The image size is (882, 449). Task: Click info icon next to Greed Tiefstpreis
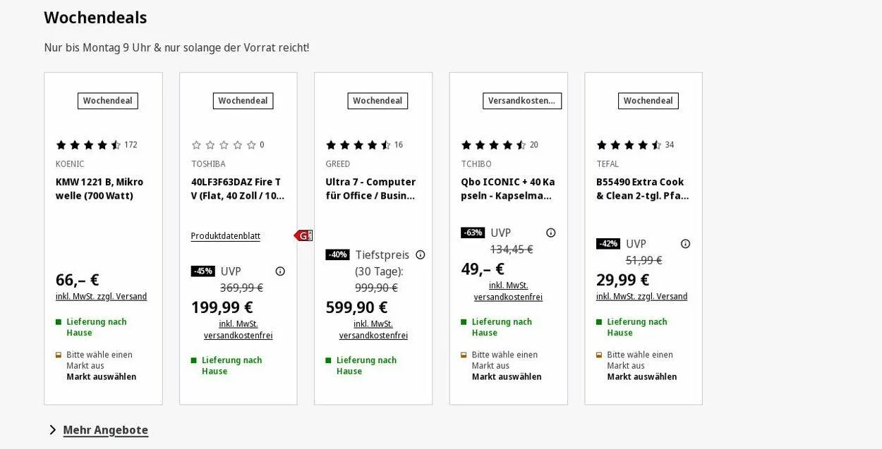(421, 255)
